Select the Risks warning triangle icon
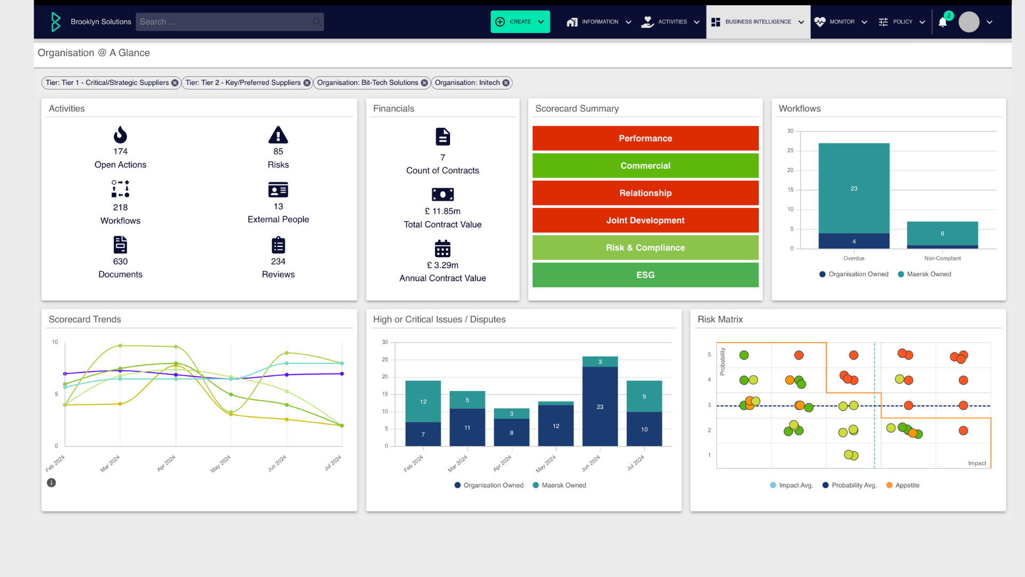The height and width of the screenshot is (577, 1025). (x=278, y=135)
